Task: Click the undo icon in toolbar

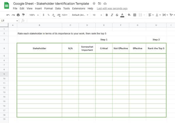Action: 8,15
